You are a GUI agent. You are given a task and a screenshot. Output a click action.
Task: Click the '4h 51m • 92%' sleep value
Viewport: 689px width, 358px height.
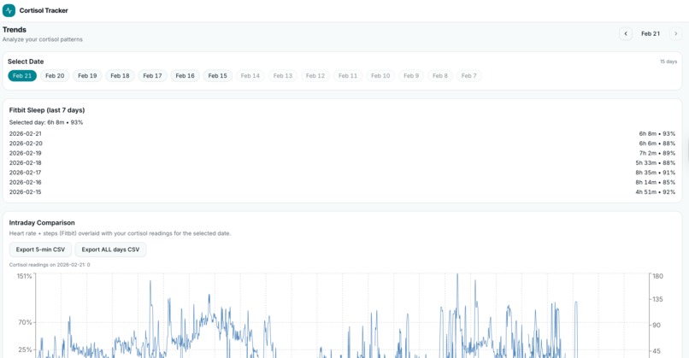(655, 192)
